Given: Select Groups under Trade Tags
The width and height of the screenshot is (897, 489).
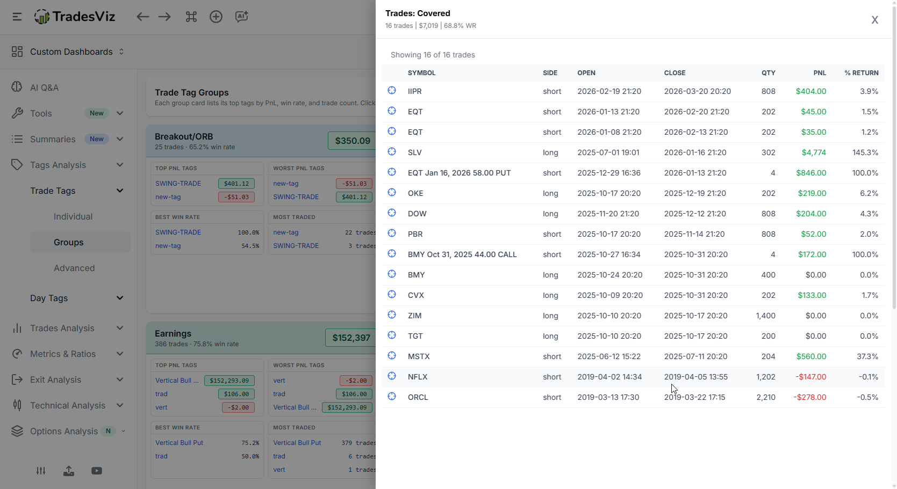Looking at the screenshot, I should [x=80, y=242].
